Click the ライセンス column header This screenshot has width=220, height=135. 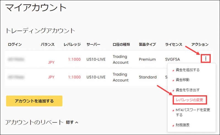pyautogui.click(x=174, y=45)
